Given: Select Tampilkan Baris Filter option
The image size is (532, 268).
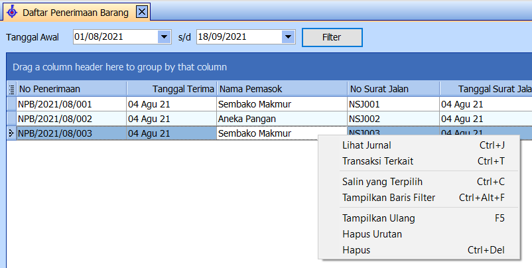Looking at the screenshot, I should click(x=389, y=198).
